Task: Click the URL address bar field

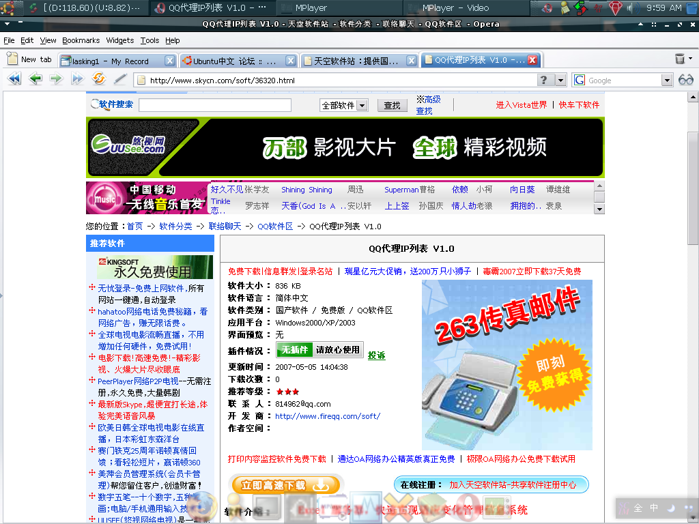Action: (x=335, y=81)
